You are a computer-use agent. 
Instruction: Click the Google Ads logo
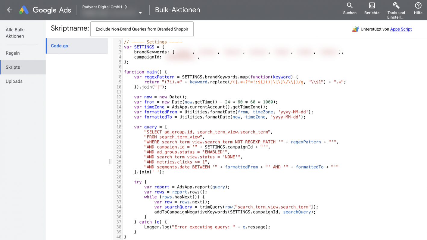click(45, 10)
